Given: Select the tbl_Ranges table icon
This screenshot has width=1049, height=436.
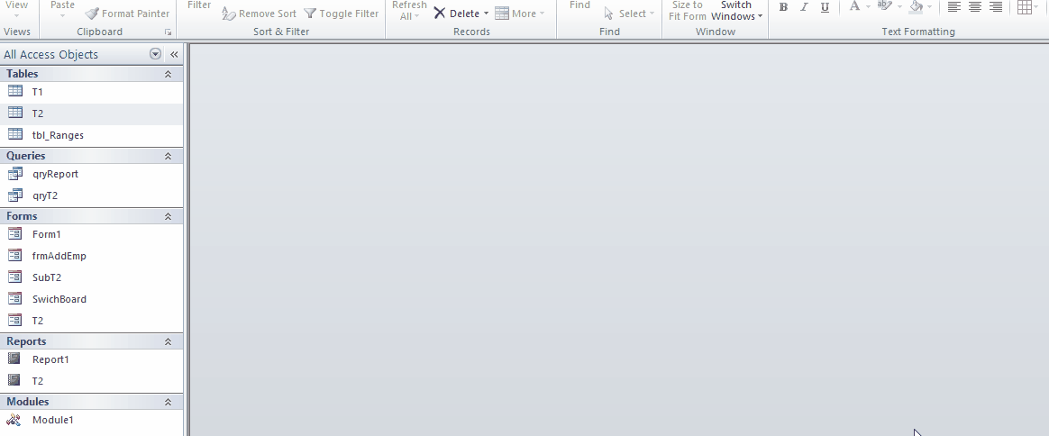Looking at the screenshot, I should [14, 134].
